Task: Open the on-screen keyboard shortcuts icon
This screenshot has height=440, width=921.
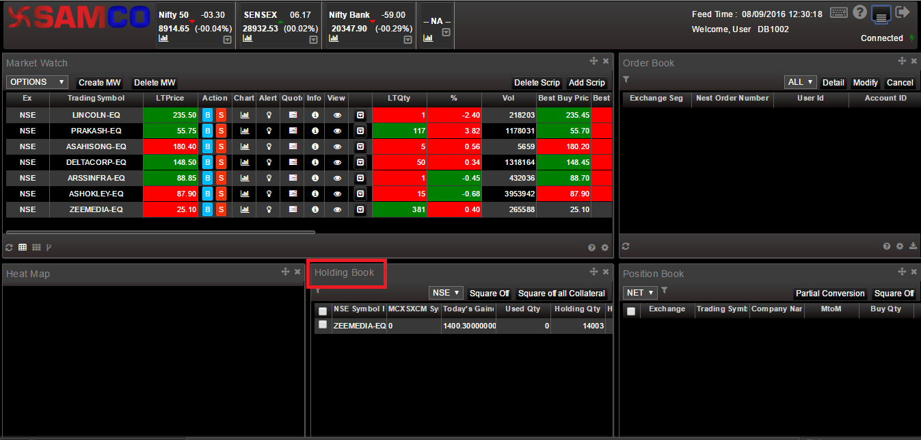Action: [x=839, y=12]
